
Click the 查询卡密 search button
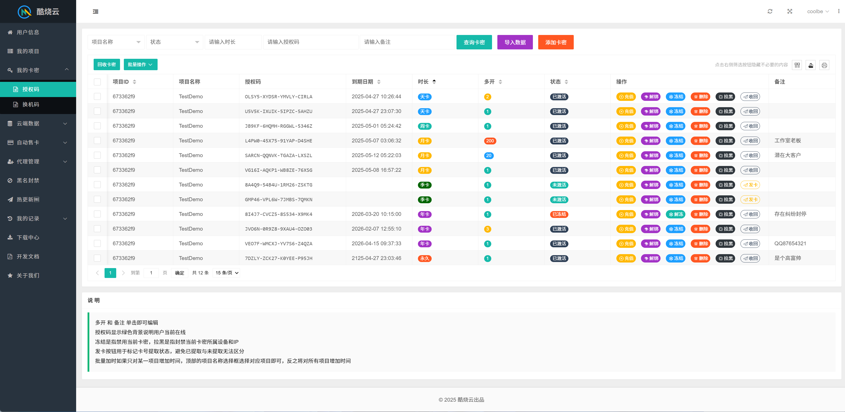(474, 42)
